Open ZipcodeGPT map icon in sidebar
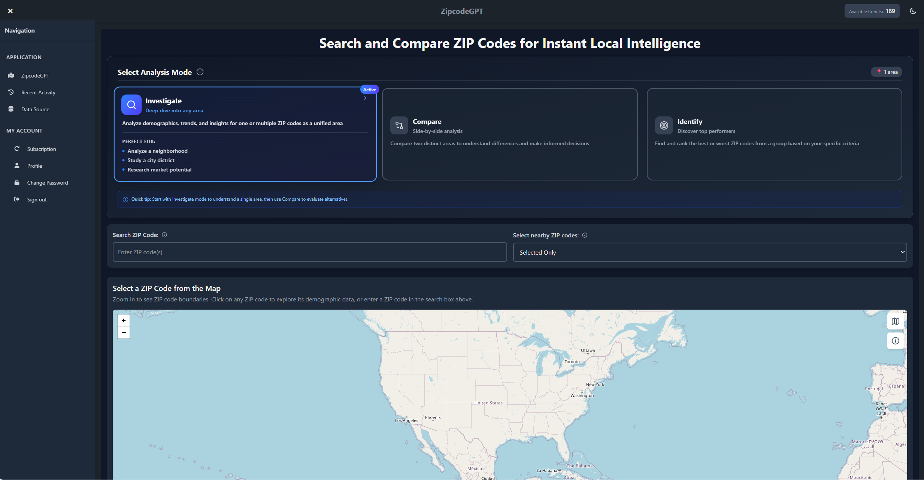The height and width of the screenshot is (480, 924). pos(11,75)
